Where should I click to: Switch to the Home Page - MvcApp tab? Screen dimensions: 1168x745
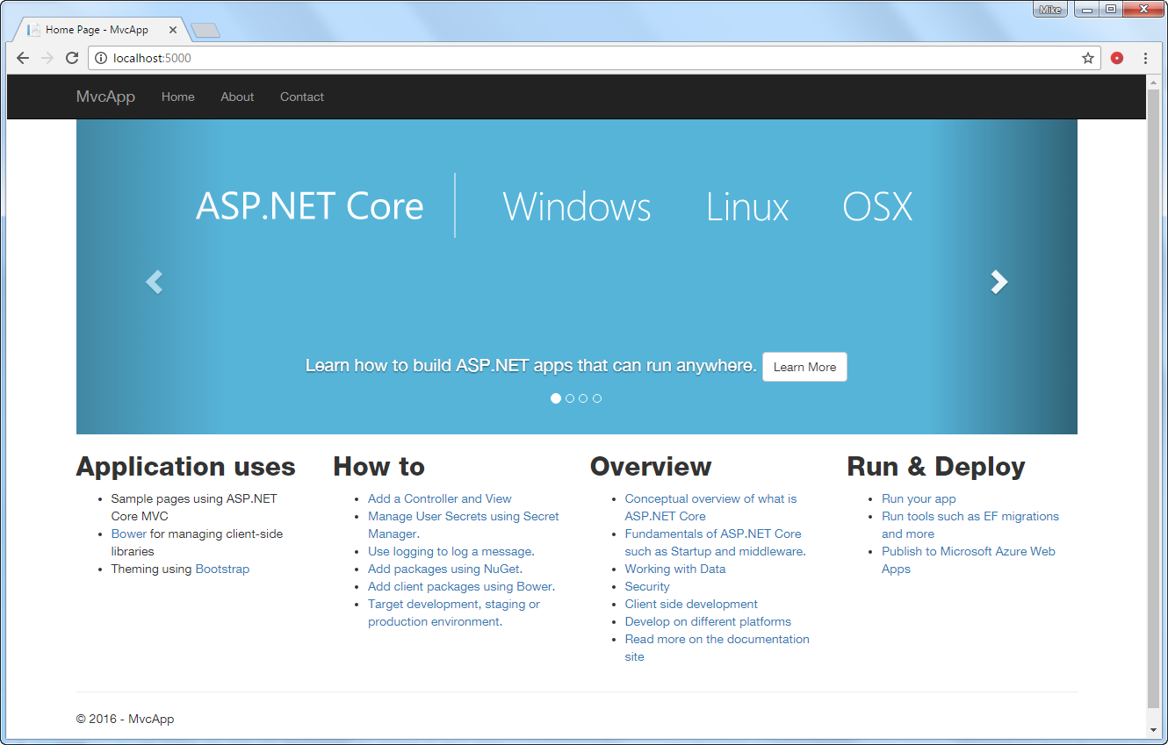97,28
